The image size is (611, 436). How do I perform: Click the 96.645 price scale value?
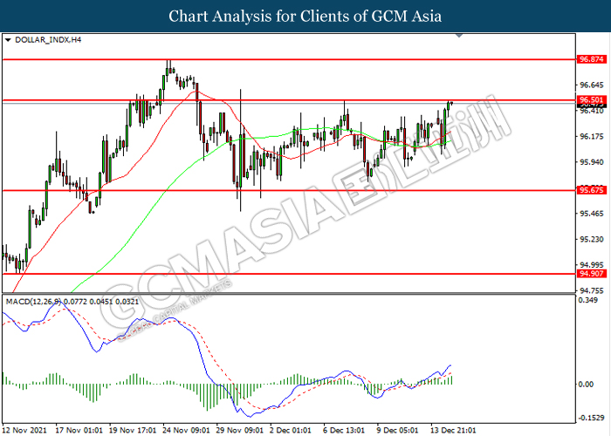[592, 85]
